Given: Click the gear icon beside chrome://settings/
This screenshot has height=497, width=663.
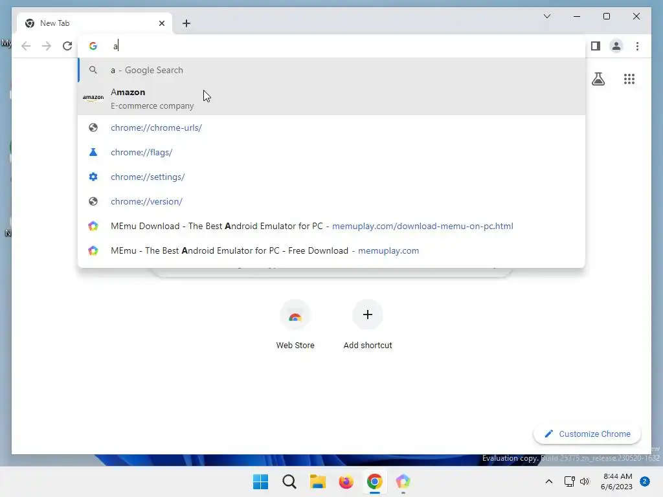Looking at the screenshot, I should (93, 177).
